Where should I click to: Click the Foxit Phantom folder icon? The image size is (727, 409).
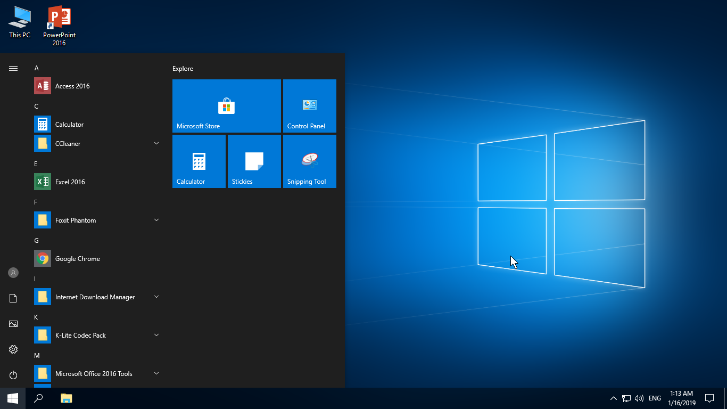43,220
